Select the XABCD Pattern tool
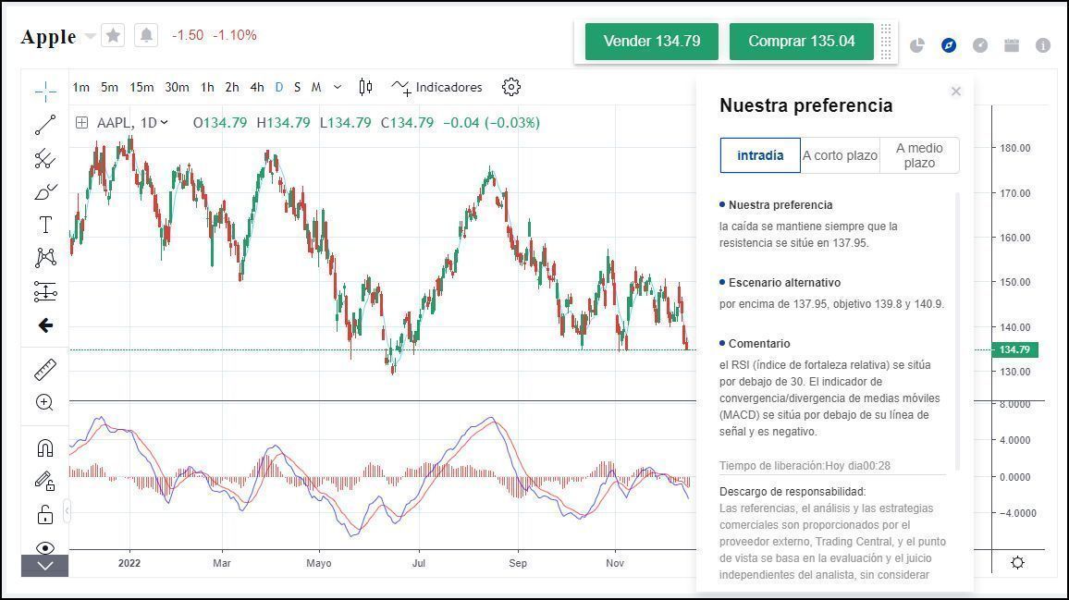This screenshot has height=600, width=1069. 44,257
